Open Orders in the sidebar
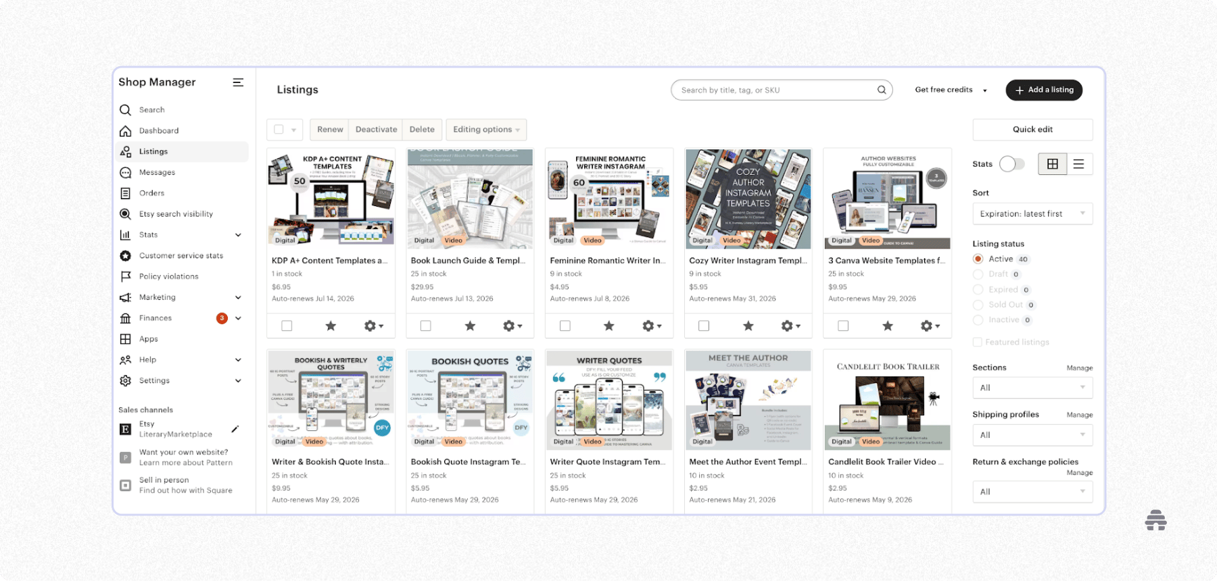The image size is (1217, 581). (x=151, y=193)
